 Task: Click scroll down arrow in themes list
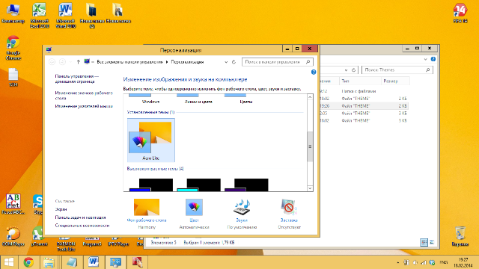310,188
